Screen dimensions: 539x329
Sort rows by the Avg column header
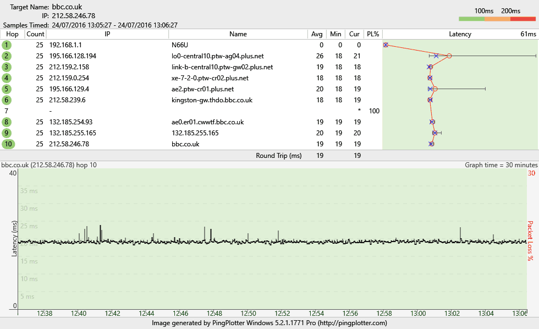click(317, 34)
